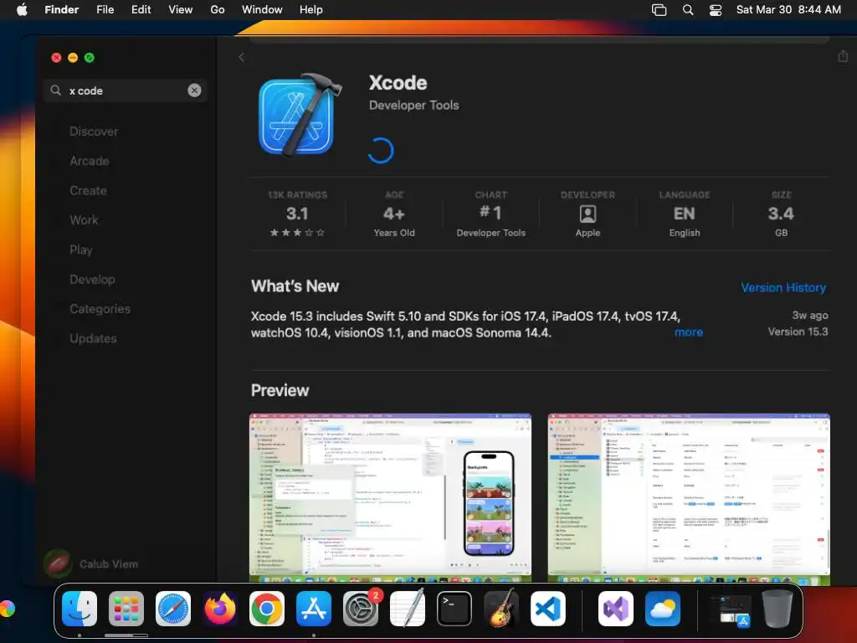Screen dimensions: 857x643
Task: Open the Updates section
Action: tap(93, 338)
